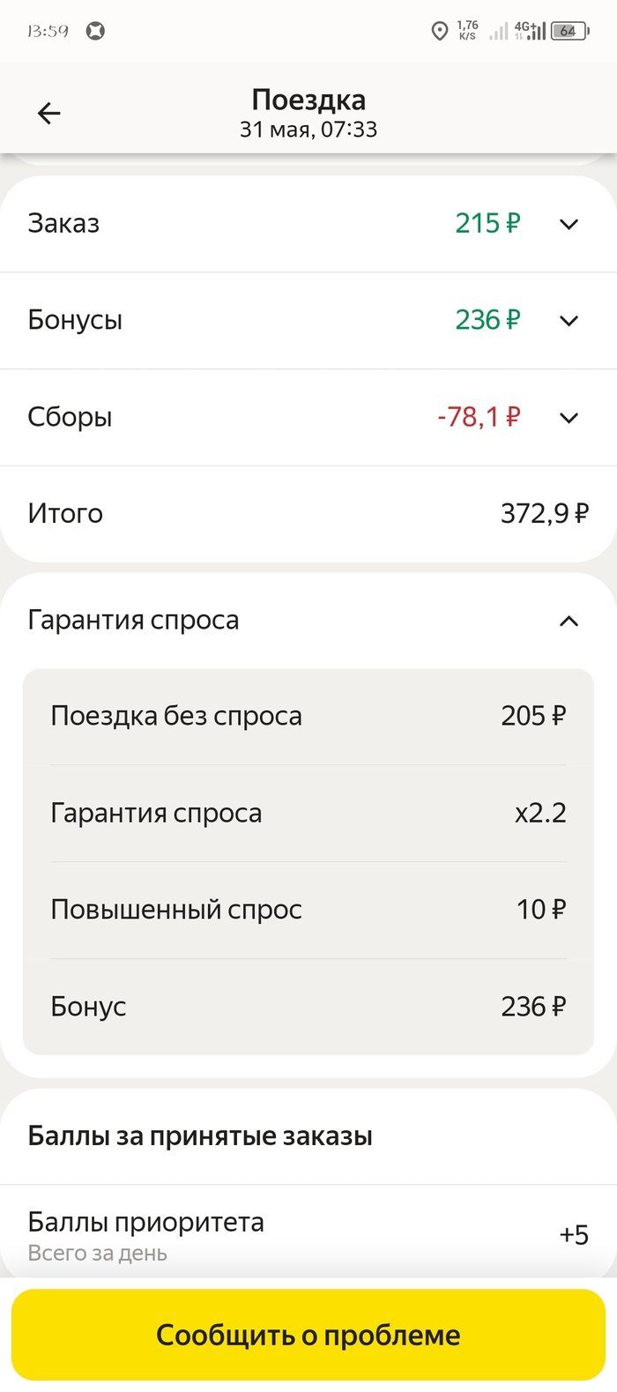Expand the Бонусы section
The width and height of the screenshot is (617, 1392).
point(569,320)
